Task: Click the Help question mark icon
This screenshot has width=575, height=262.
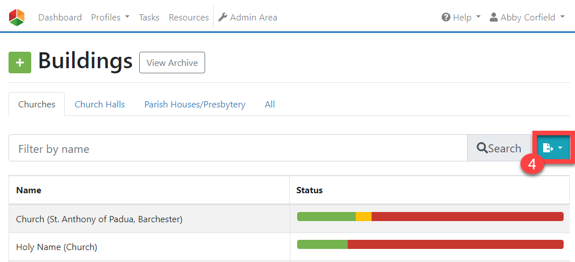Action: click(x=446, y=17)
